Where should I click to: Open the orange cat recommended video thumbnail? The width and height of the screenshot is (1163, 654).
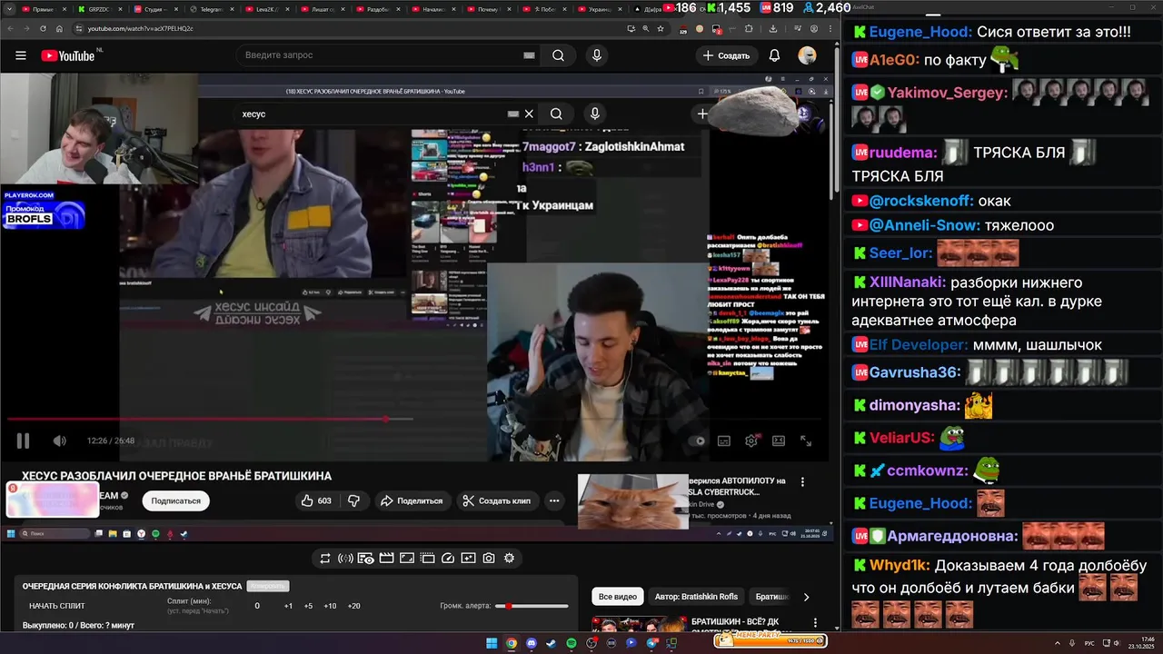(x=633, y=500)
